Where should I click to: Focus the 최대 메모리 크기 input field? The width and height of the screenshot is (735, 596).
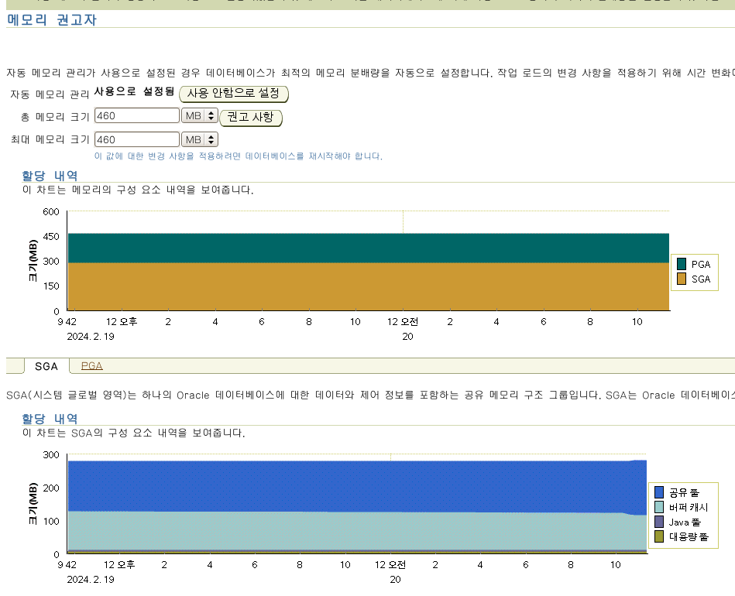point(137,139)
